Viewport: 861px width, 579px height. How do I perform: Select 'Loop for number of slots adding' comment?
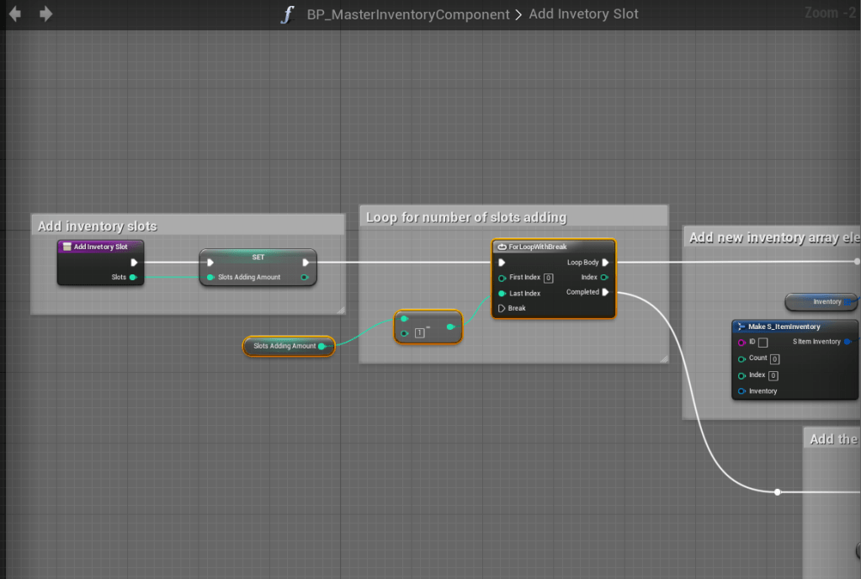pos(466,217)
